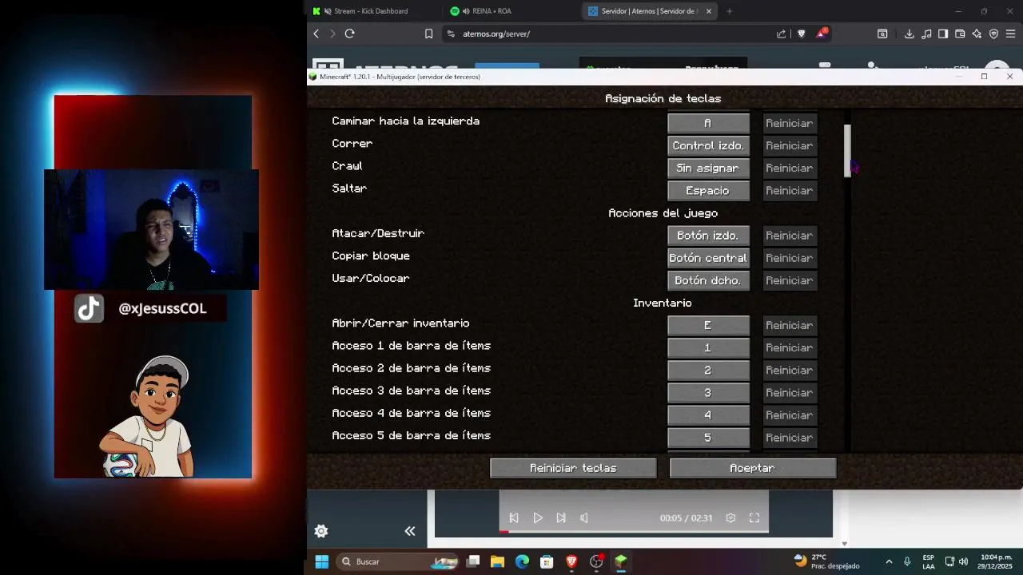Open the Windows Start menu

[x=321, y=561]
